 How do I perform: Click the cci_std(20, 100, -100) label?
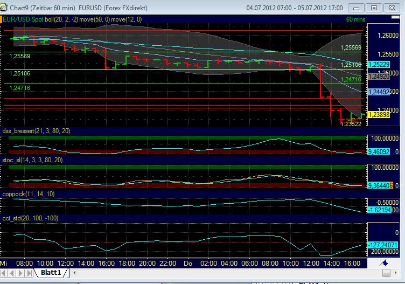pyautogui.click(x=30, y=218)
